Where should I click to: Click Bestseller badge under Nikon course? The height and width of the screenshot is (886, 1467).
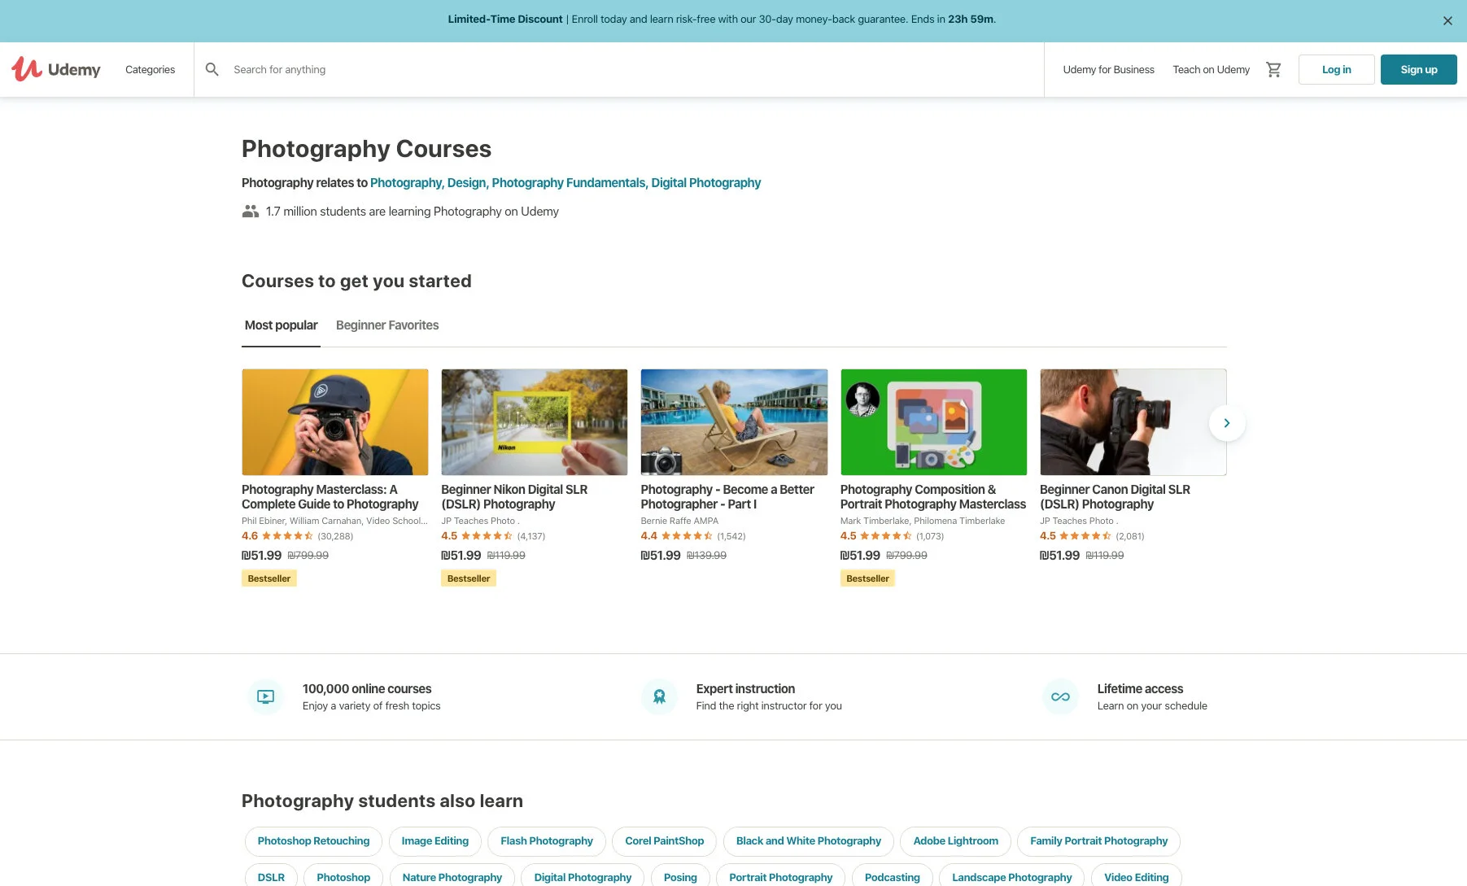pos(469,578)
